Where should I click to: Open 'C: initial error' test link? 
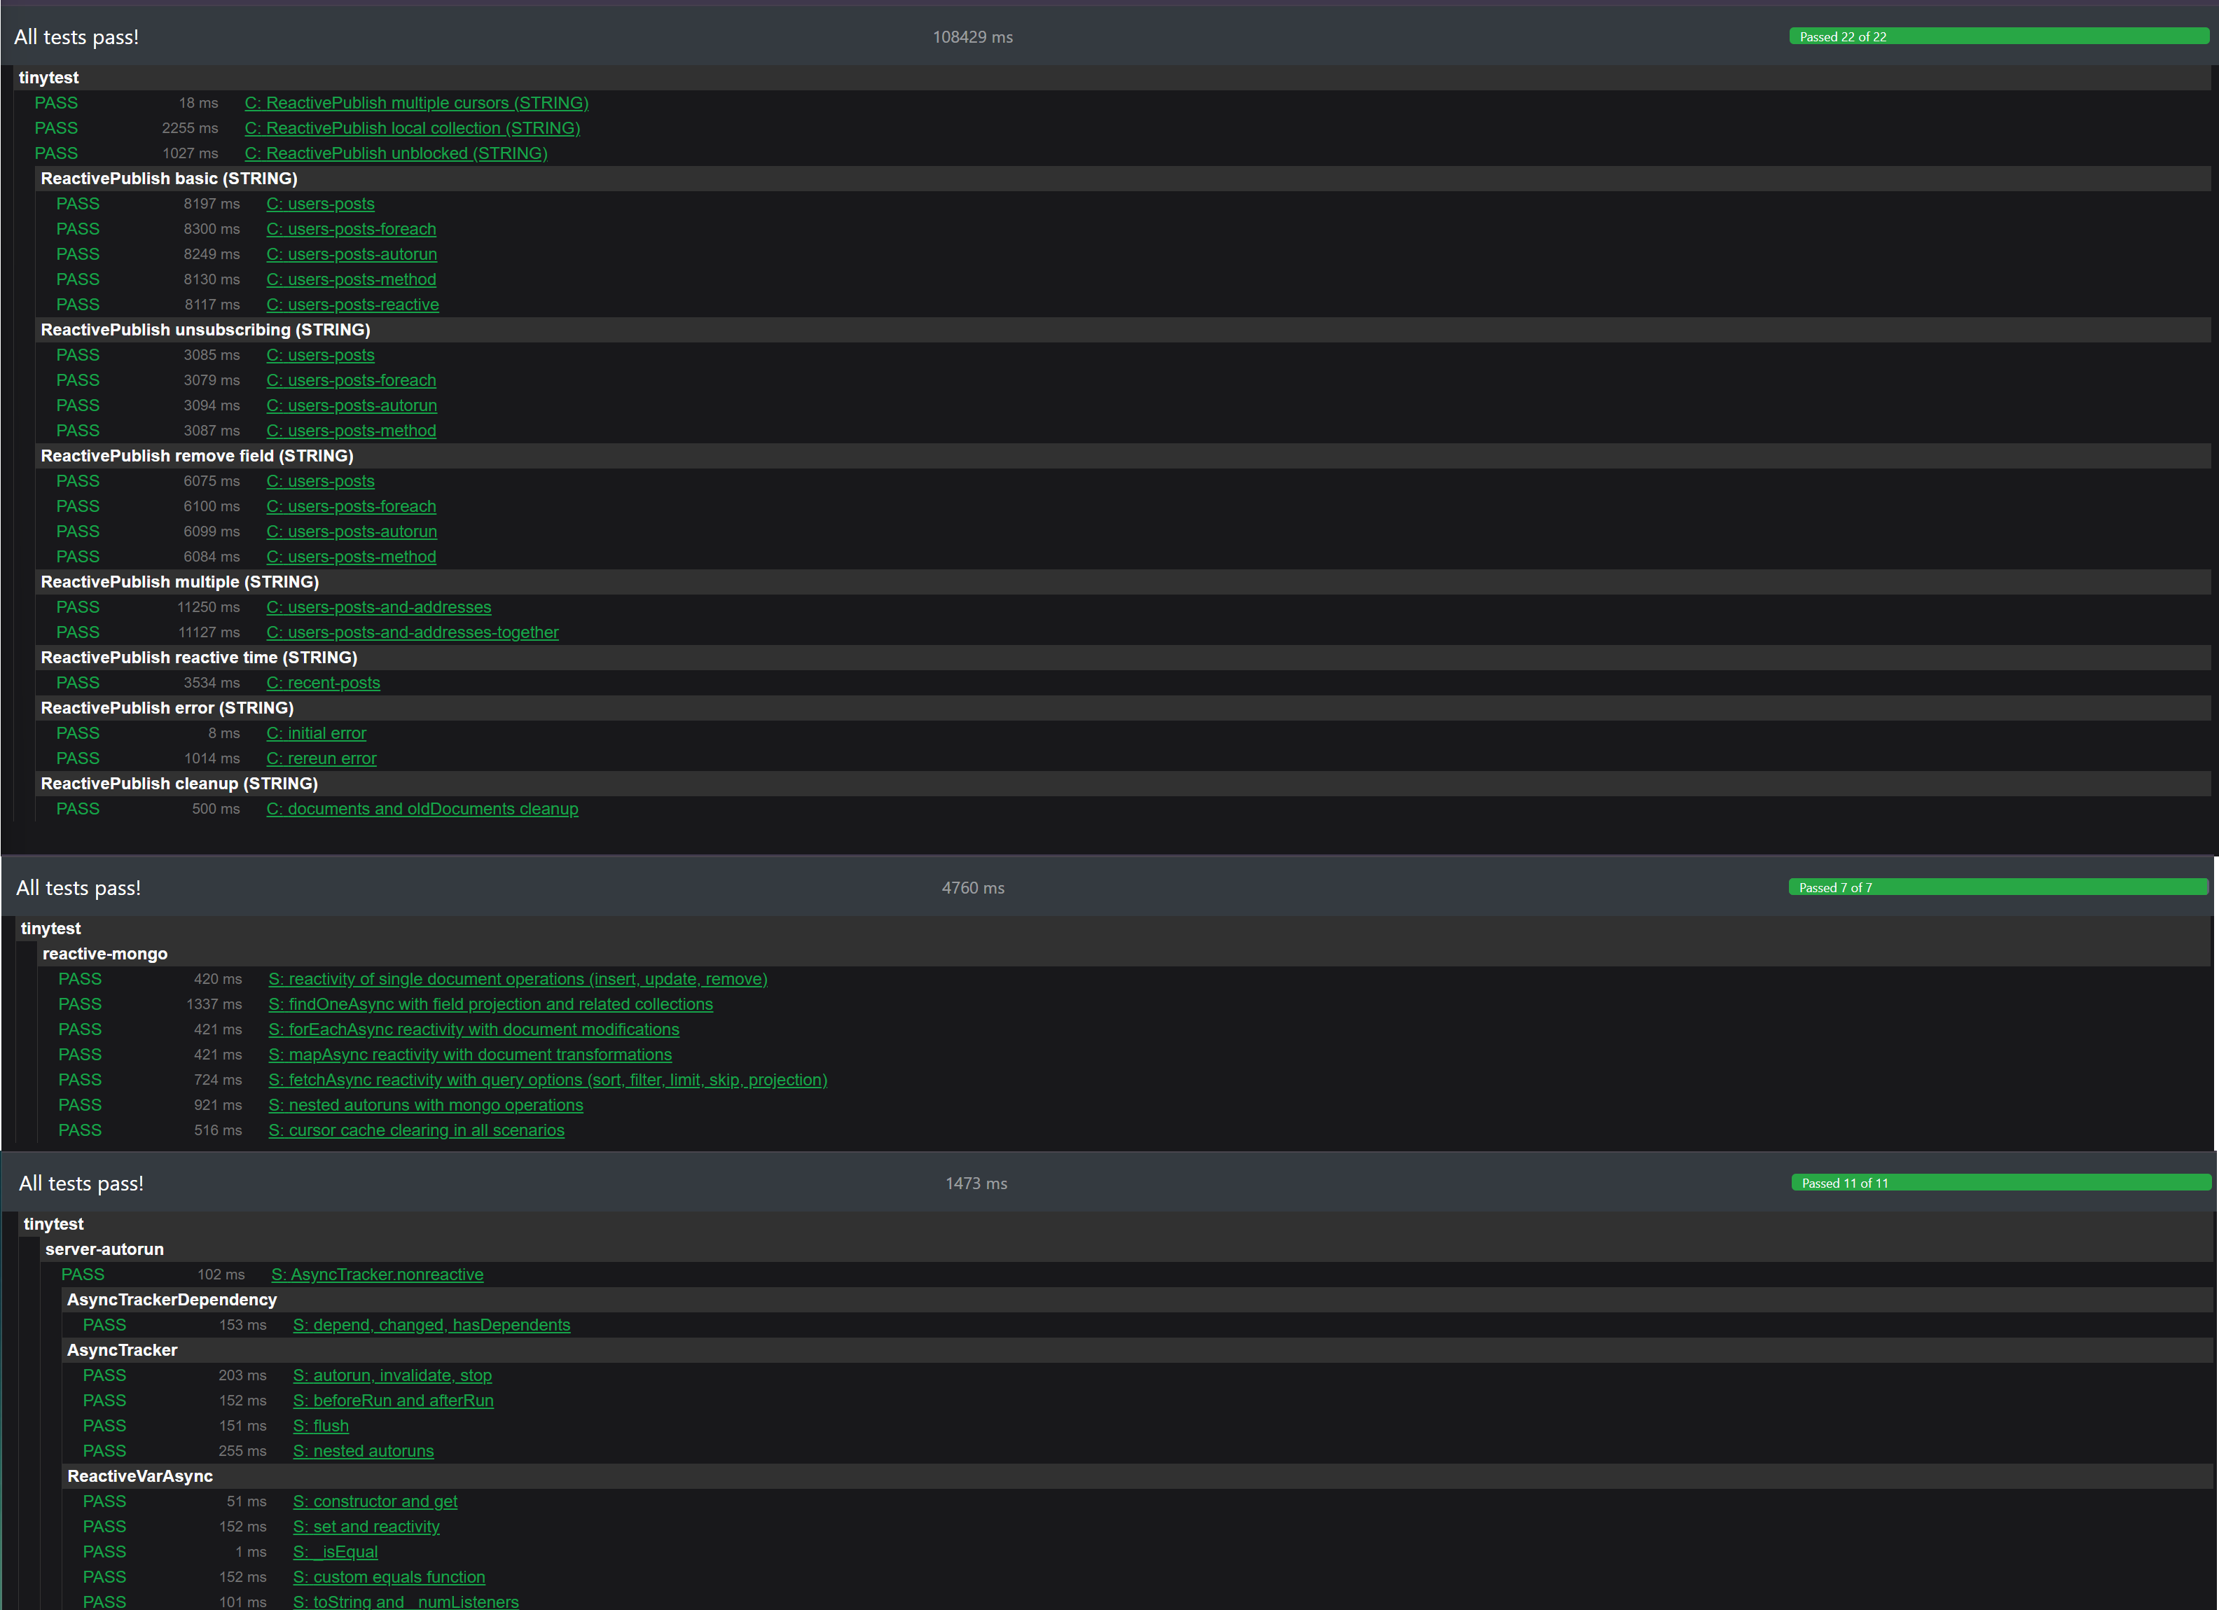click(316, 733)
